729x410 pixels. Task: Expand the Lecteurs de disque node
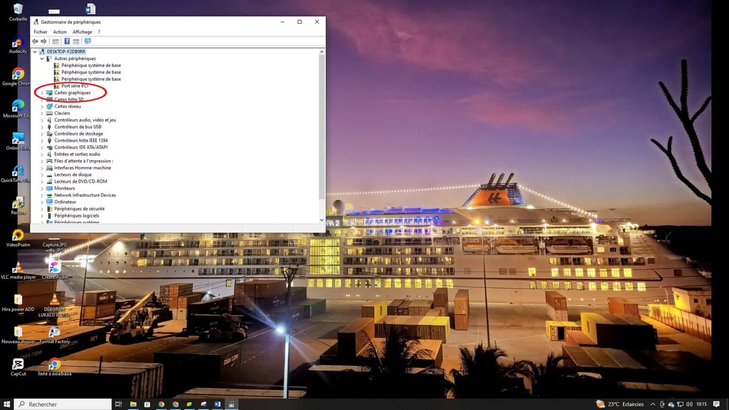point(42,175)
